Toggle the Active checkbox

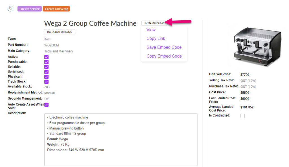[47, 57]
